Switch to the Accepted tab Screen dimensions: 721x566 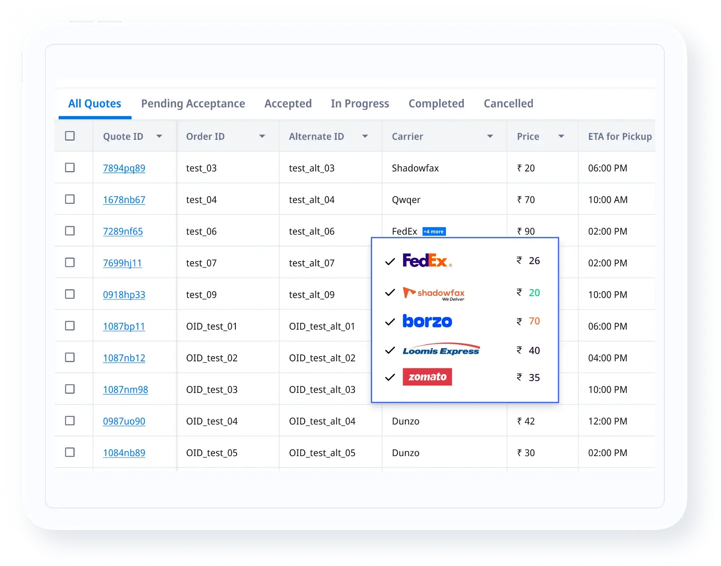tap(288, 104)
